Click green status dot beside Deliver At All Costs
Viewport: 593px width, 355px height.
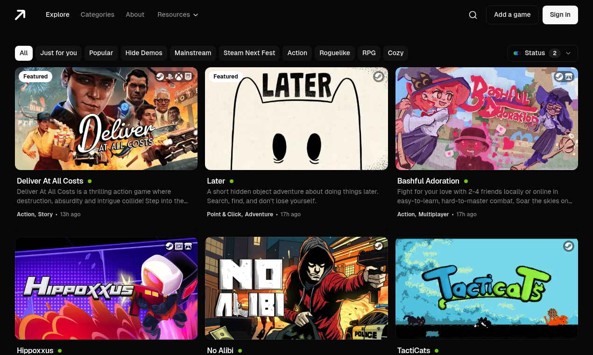click(x=90, y=181)
